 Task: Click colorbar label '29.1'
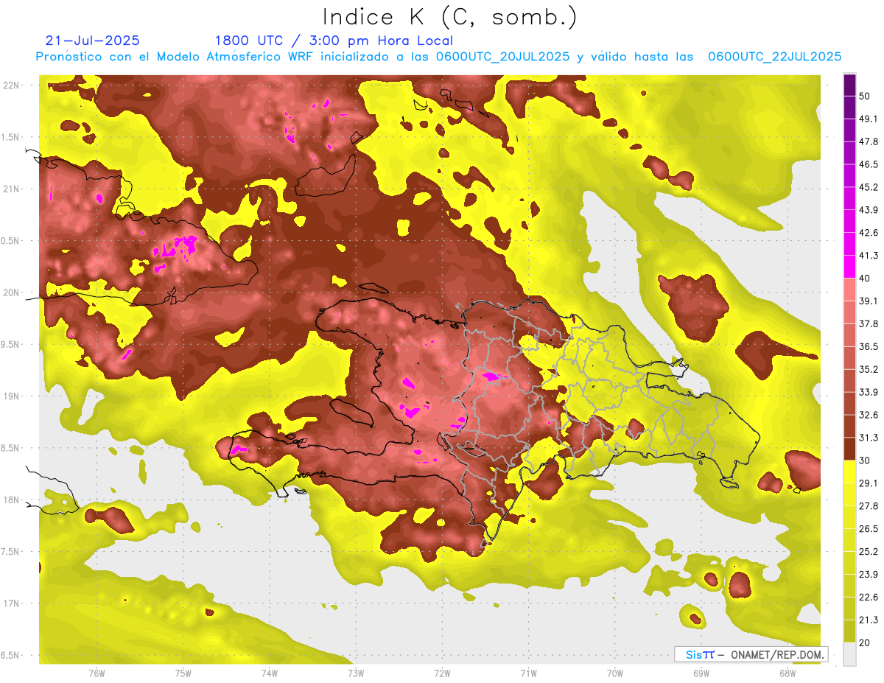[869, 483]
